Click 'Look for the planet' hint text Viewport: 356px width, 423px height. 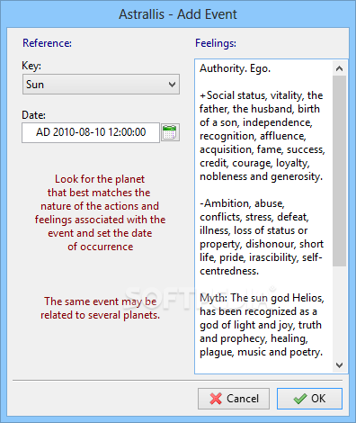click(100, 179)
